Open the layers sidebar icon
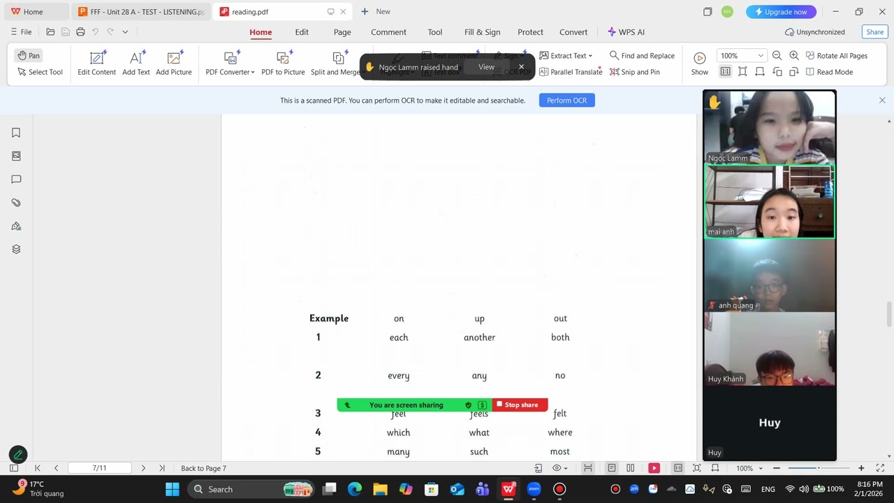The height and width of the screenshot is (503, 894). pyautogui.click(x=16, y=249)
